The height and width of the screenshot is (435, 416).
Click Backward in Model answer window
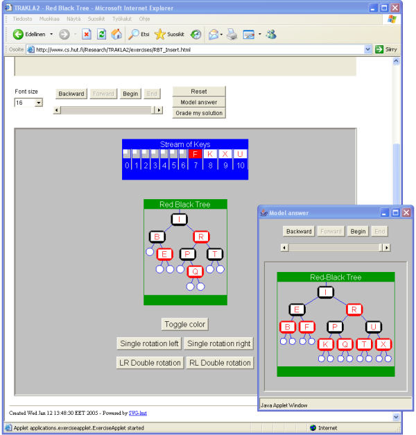click(x=299, y=231)
